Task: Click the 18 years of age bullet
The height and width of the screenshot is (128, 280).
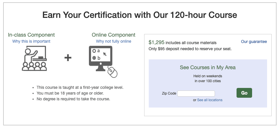Action: pos(70,93)
